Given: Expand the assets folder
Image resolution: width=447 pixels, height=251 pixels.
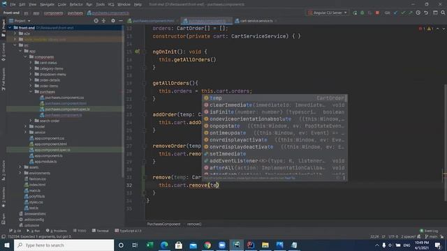Looking at the screenshot, I should pos(20,167).
